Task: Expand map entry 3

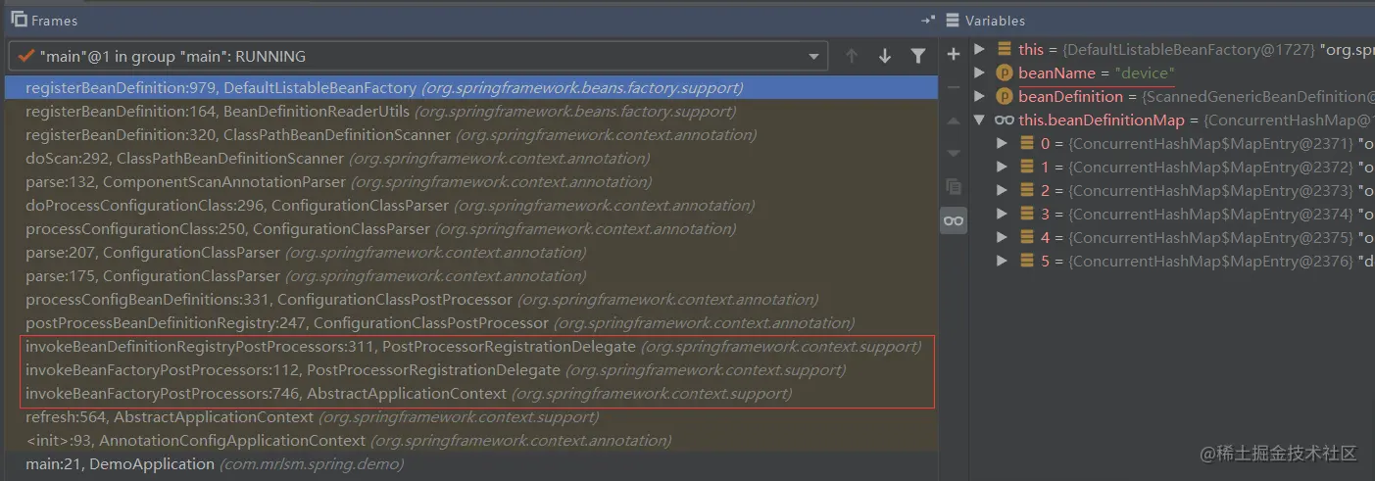Action: [1002, 214]
